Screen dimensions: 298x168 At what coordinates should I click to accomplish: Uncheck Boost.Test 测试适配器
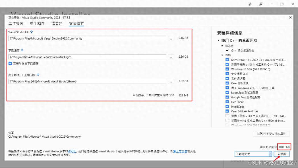[227, 92]
